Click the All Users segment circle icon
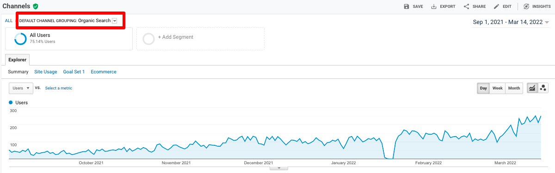This screenshot has width=555, height=173. [x=20, y=39]
